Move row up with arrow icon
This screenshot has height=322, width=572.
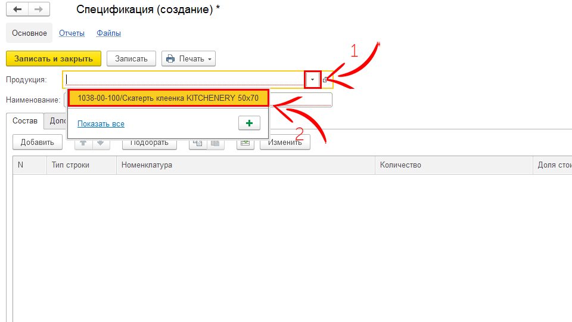[84, 143]
